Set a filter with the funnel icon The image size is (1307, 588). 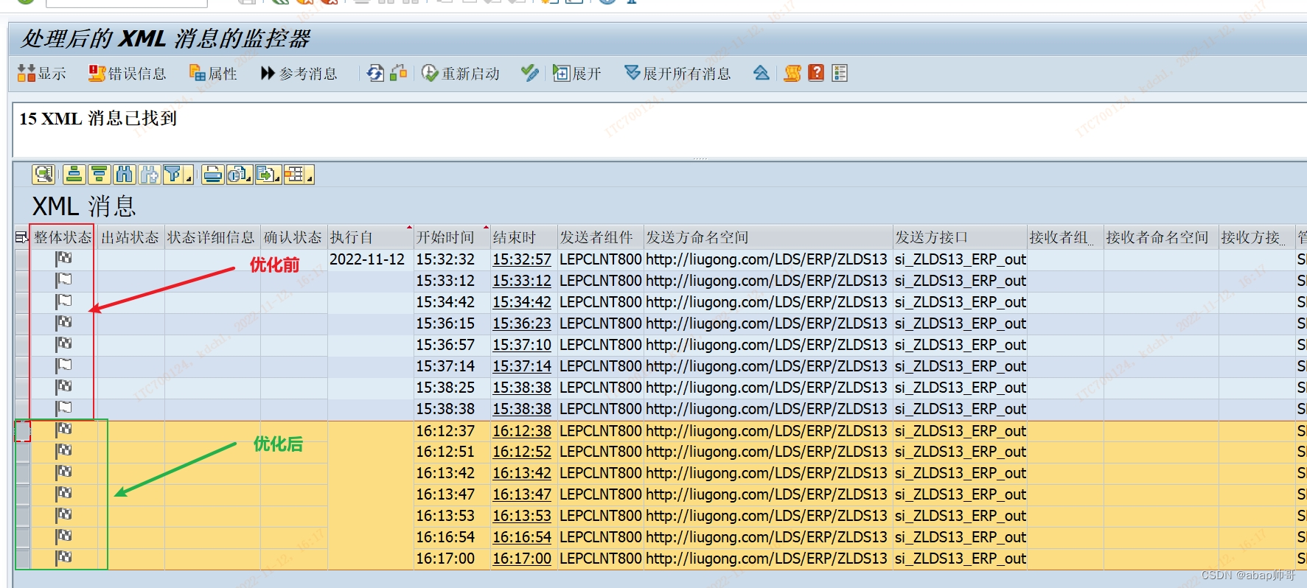click(x=173, y=175)
